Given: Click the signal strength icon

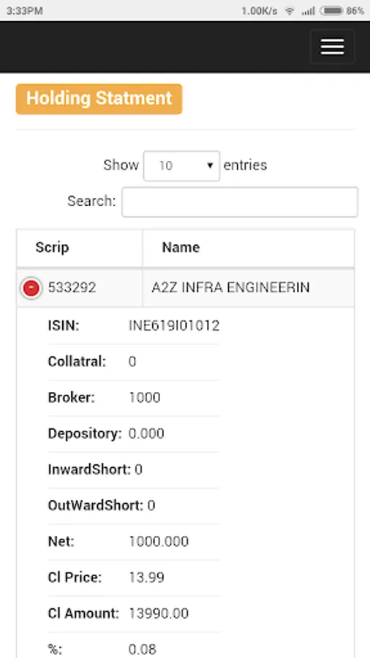Looking at the screenshot, I should pos(308,11).
